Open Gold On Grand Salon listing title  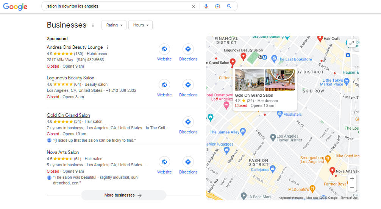pos(68,115)
